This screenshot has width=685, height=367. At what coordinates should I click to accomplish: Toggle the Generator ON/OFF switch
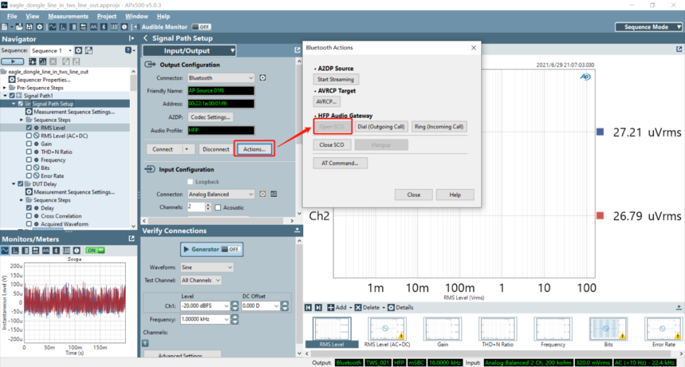(x=230, y=250)
